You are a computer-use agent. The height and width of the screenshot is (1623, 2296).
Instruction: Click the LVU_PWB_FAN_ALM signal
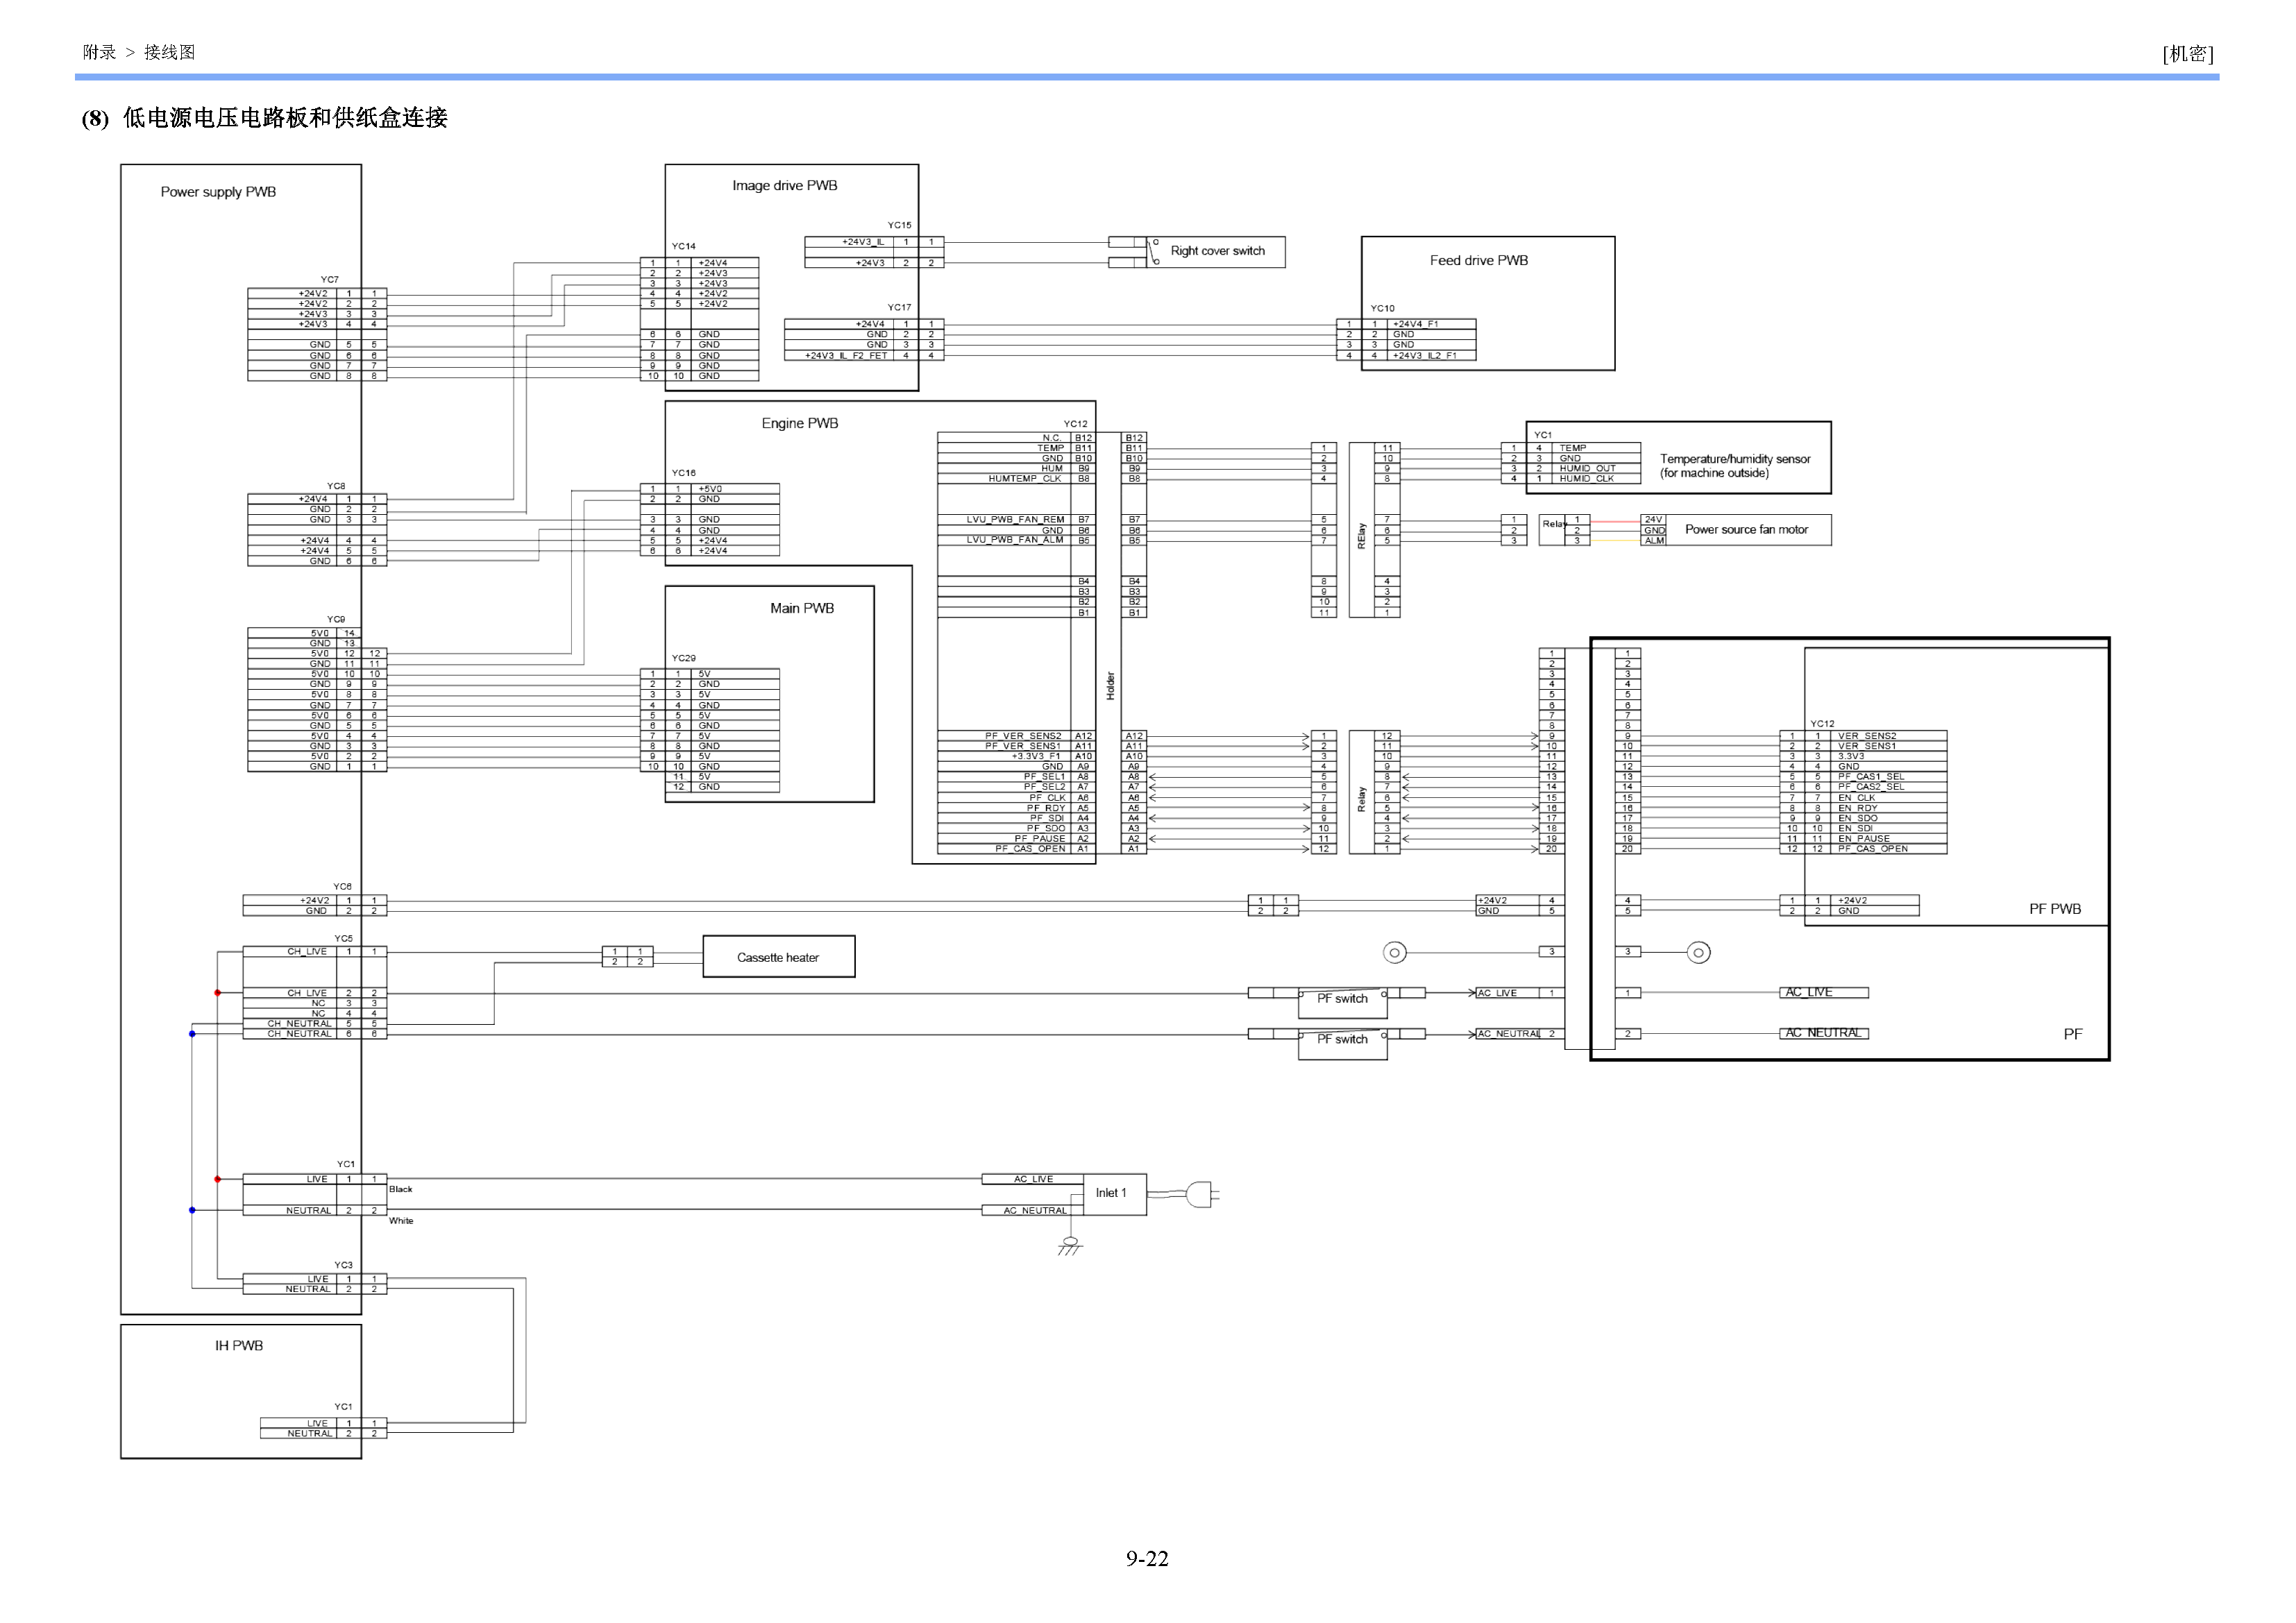pos(1015,540)
